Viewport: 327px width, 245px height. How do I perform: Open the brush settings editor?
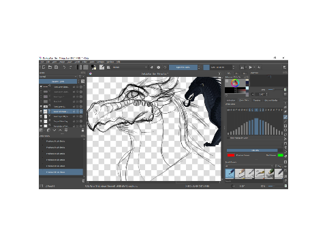click(102, 67)
